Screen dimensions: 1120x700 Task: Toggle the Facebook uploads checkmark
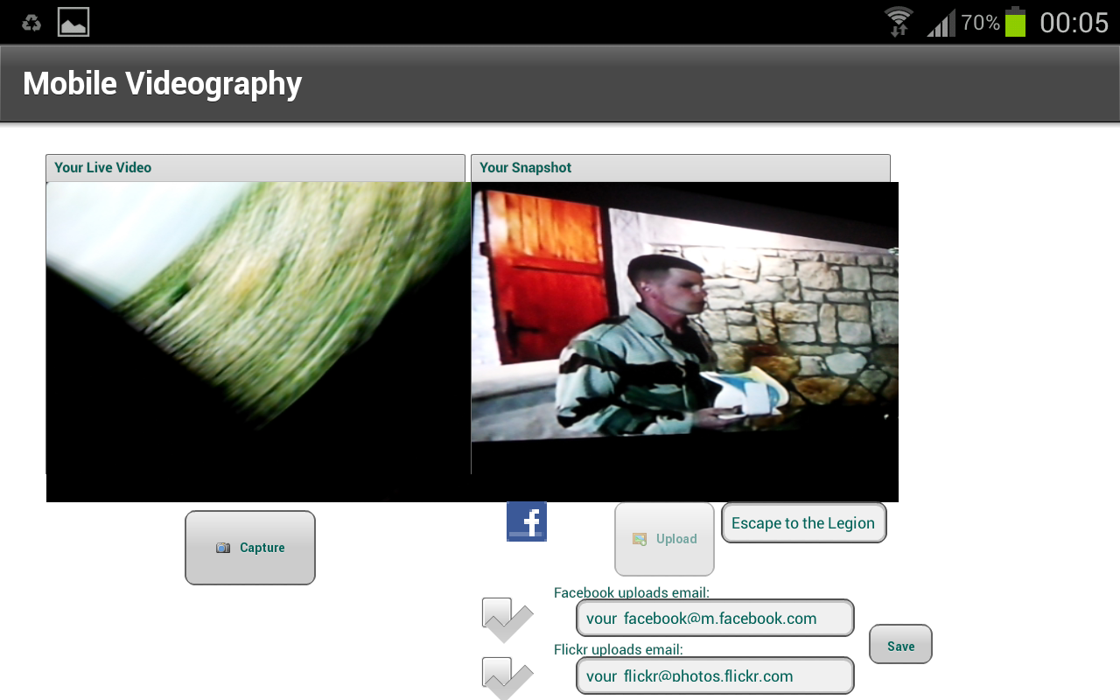tap(507, 619)
